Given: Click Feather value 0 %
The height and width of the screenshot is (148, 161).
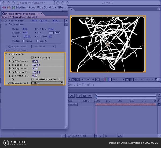Looking at the screenshot, I should coord(25,33).
